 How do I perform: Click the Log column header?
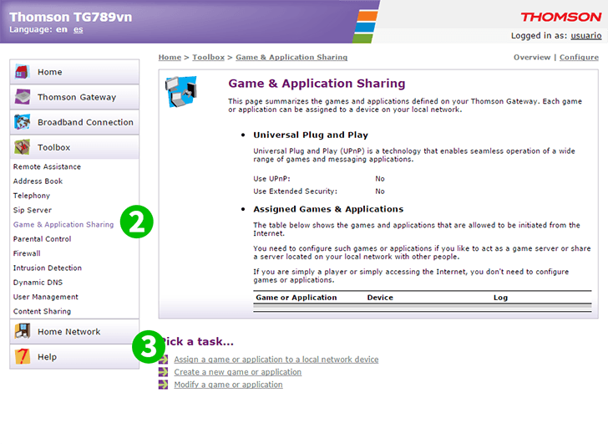(500, 298)
